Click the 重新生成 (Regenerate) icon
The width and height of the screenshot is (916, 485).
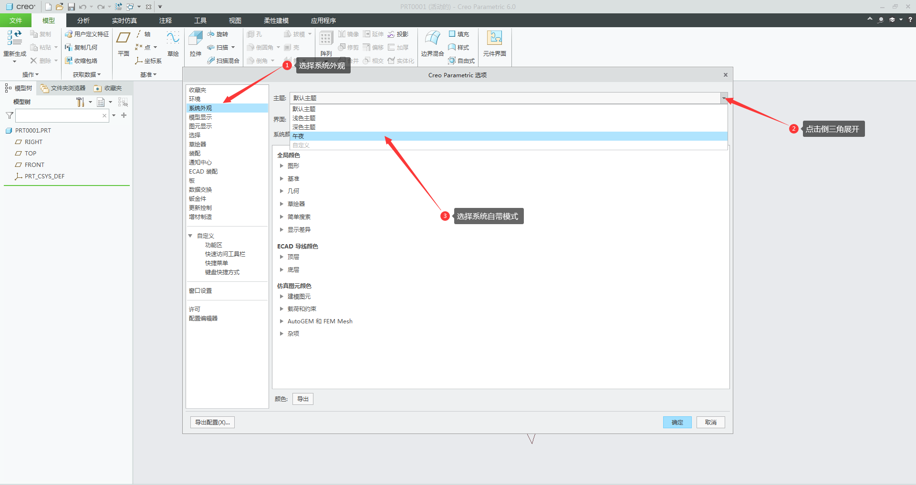coord(14,38)
